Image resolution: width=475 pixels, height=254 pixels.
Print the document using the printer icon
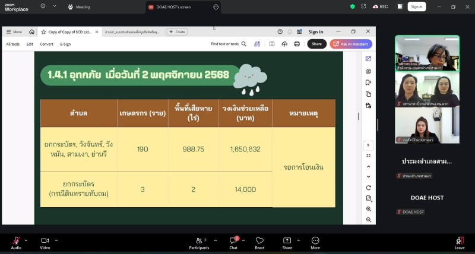(x=297, y=44)
